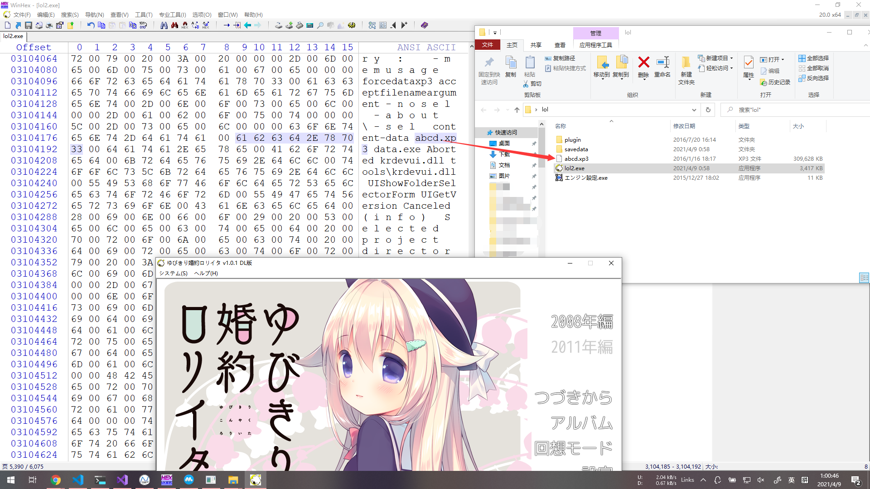Start the 2011年編 chapter in game
The image size is (870, 489).
(582, 347)
